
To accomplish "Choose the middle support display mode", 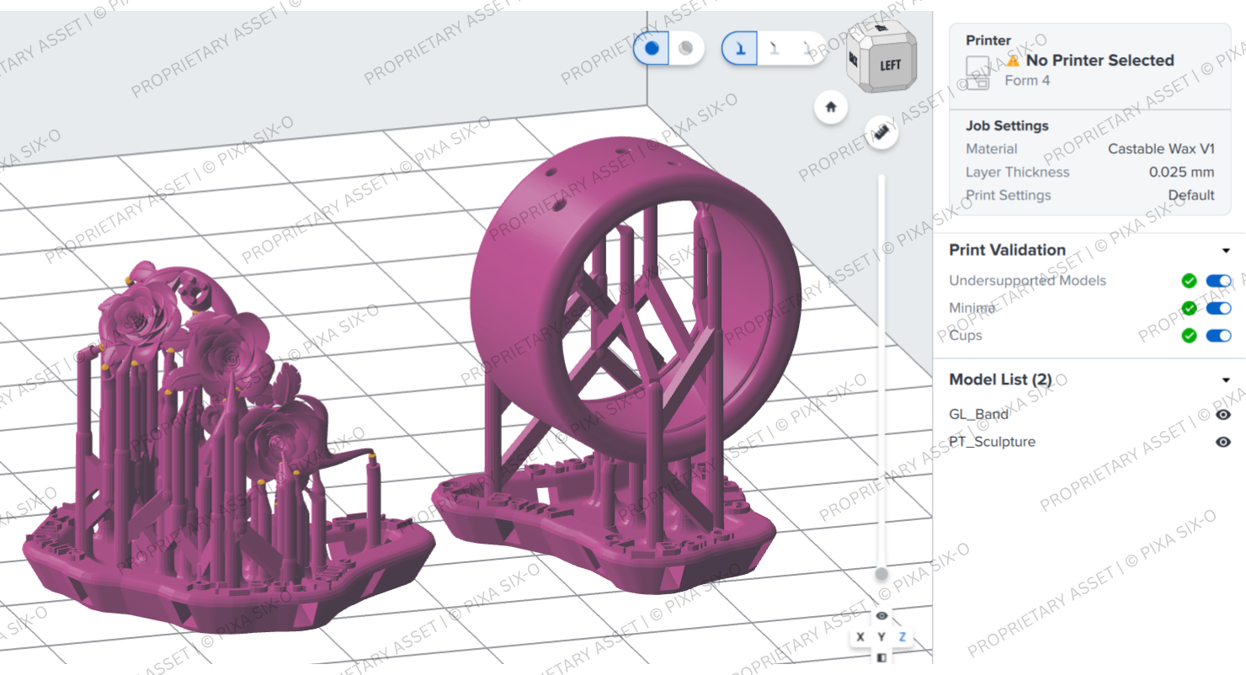I will tap(775, 49).
